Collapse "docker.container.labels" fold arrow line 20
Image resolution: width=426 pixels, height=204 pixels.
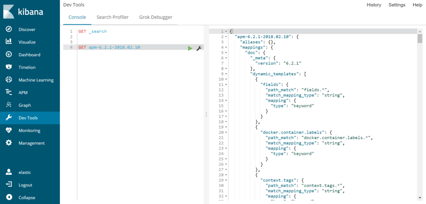(226, 133)
